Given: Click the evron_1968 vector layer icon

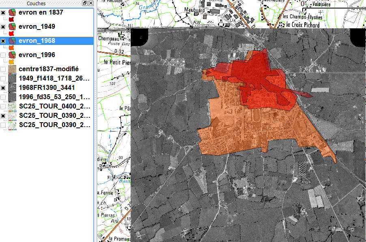Looking at the screenshot, I should [12, 41].
